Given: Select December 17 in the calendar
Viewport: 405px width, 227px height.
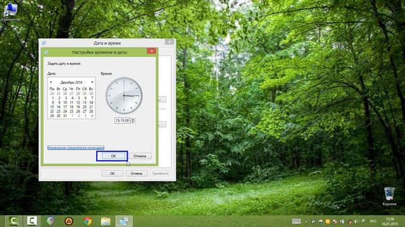Looking at the screenshot, I should pyautogui.click(x=65, y=107).
